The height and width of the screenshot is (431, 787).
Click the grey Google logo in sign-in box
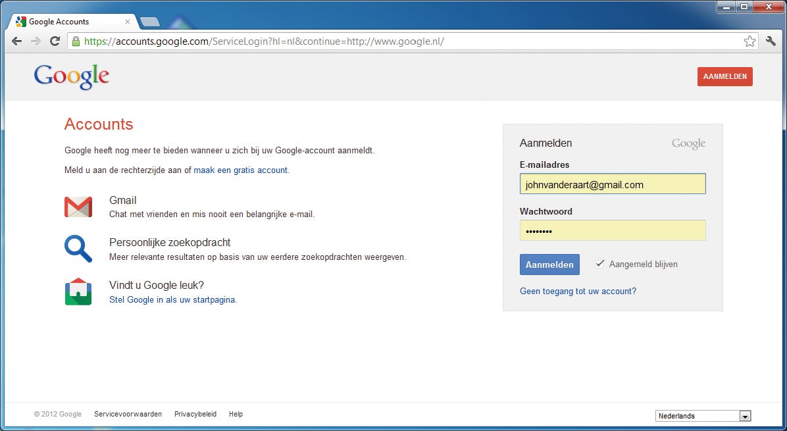click(x=688, y=144)
